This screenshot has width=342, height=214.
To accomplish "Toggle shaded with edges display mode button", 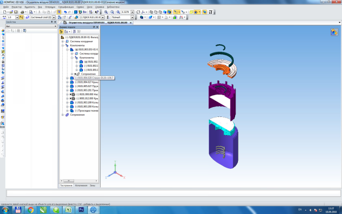I will click(169, 12).
